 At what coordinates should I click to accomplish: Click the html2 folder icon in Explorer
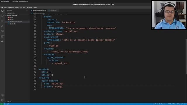coord(9,20)
